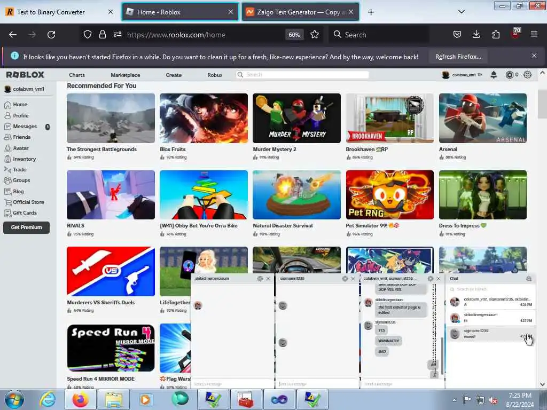This screenshot has height=410, width=547.
Task: Open settings gear in sigmamn1235 chat
Action: (345, 279)
